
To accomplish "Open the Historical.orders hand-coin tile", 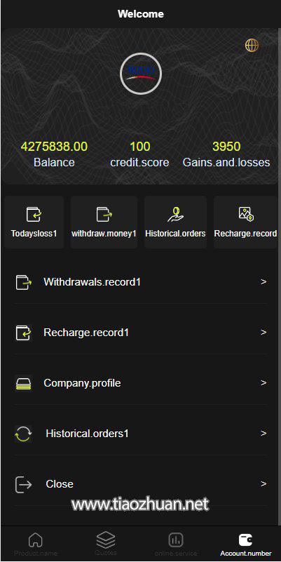I will 175,222.
